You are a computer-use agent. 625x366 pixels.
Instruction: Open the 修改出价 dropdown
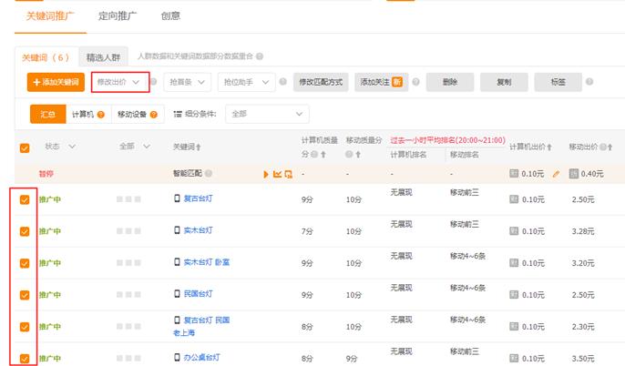tap(120, 82)
